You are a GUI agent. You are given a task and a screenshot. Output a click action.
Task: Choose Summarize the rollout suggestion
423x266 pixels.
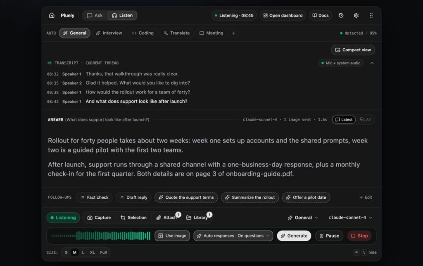tap(250, 197)
